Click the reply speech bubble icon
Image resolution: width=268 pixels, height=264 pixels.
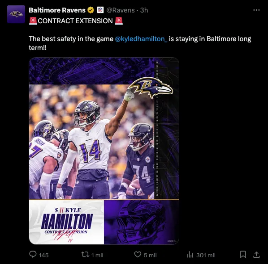tap(33, 254)
